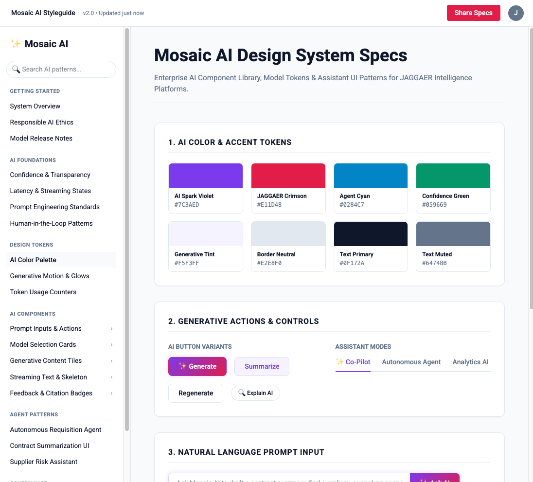Expand Generative Content Tiles chevron
Viewport: 533px width, 482px height.
(111, 361)
